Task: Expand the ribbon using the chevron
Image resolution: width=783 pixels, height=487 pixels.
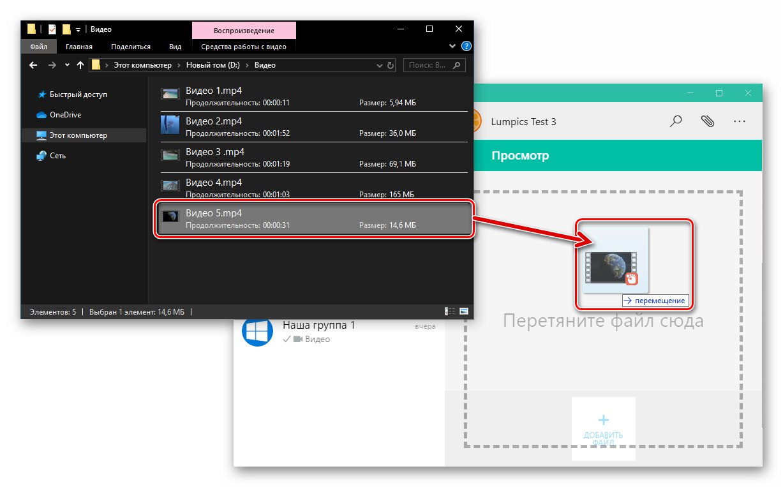Action: click(453, 47)
